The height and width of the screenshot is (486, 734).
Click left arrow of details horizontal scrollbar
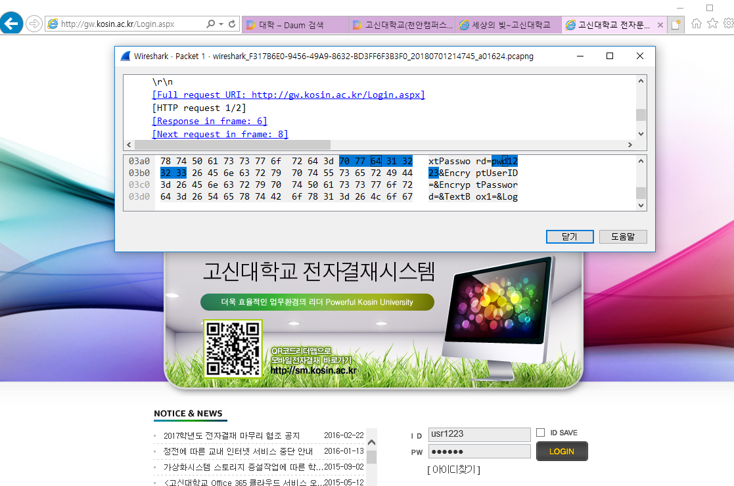129,144
